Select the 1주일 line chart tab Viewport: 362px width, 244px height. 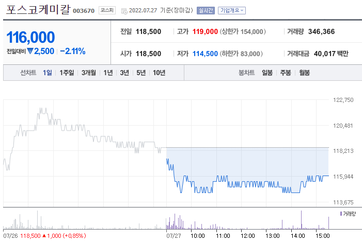tap(67, 73)
